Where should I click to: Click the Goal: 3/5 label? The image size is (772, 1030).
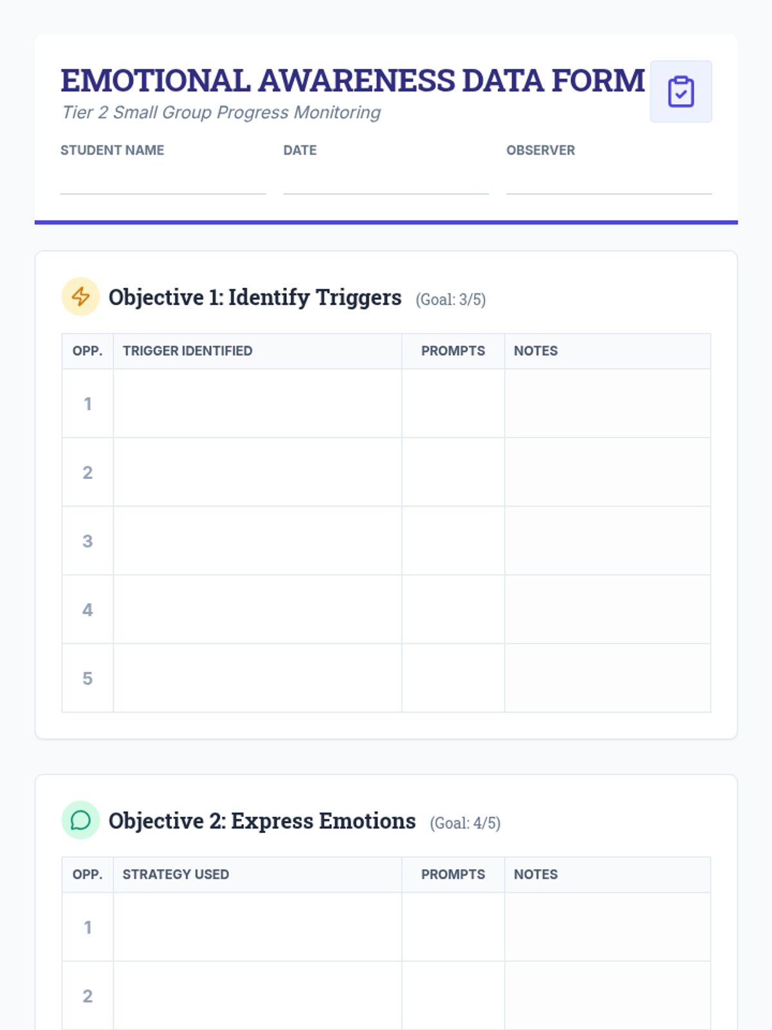pyautogui.click(x=450, y=299)
